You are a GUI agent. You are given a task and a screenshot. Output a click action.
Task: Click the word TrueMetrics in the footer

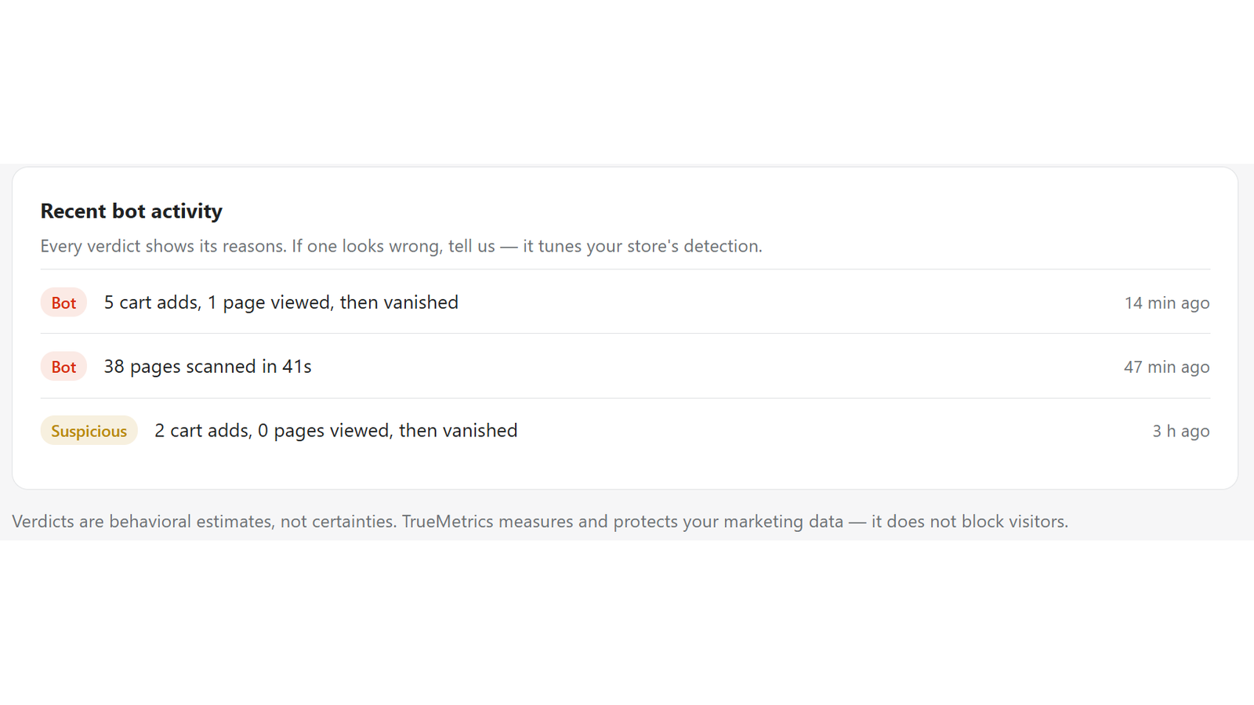click(448, 522)
